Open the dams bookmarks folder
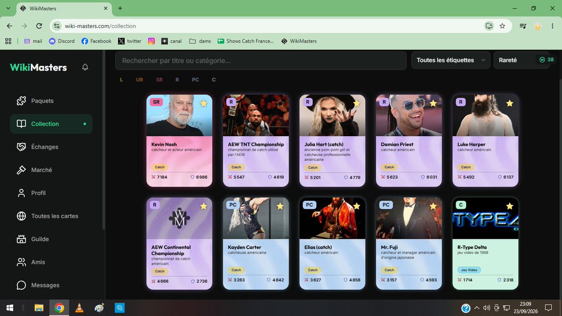Viewport: 562px width, 316px height. (200, 41)
